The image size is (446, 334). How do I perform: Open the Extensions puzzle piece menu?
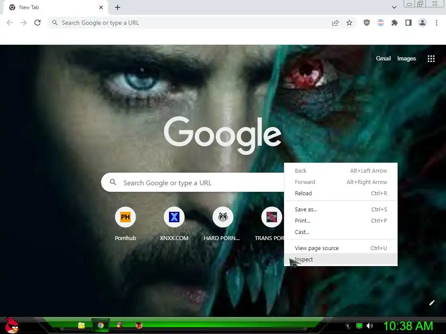click(395, 23)
